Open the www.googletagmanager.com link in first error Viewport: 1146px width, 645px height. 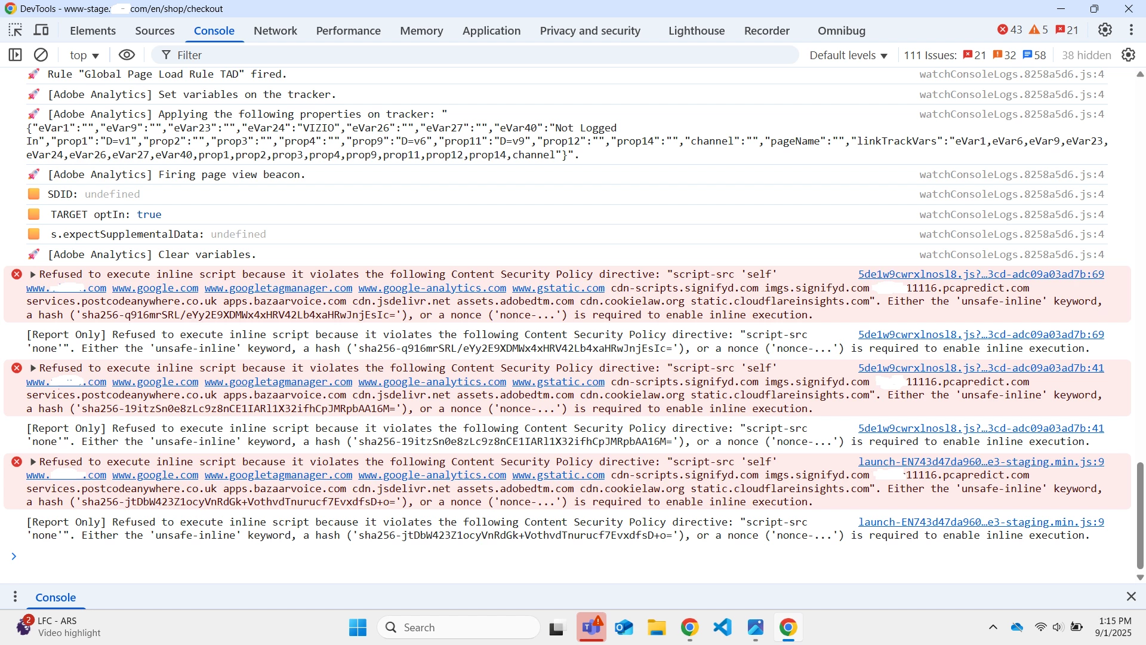pyautogui.click(x=278, y=288)
